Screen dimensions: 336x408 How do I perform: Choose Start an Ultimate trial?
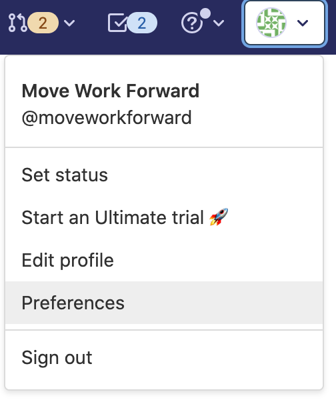pyautogui.click(x=164, y=217)
